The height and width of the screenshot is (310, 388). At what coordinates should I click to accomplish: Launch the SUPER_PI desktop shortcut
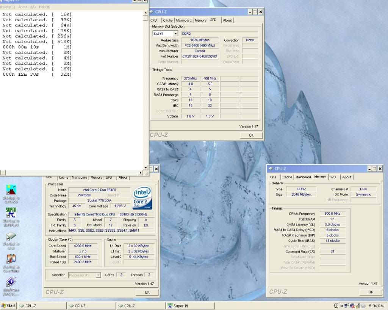(x=11, y=213)
